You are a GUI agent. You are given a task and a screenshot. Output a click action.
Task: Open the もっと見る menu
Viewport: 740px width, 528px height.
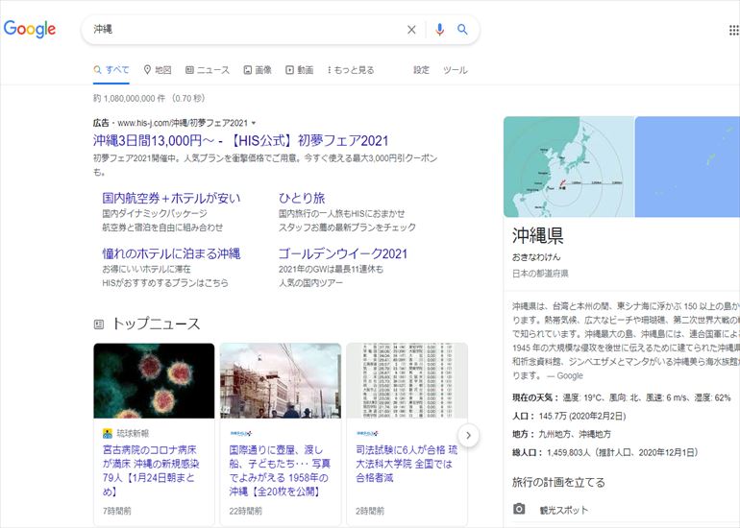click(351, 70)
